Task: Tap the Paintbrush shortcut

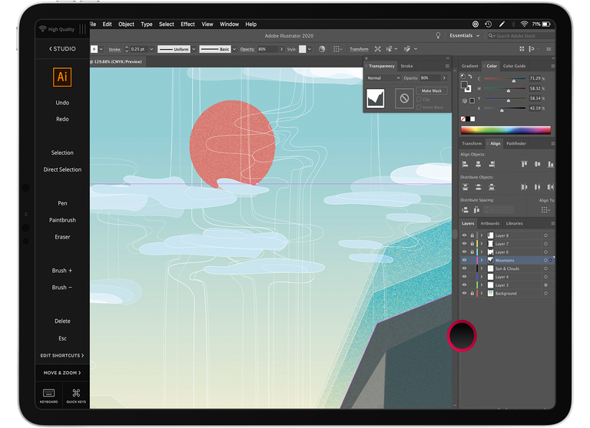Action: (x=62, y=220)
